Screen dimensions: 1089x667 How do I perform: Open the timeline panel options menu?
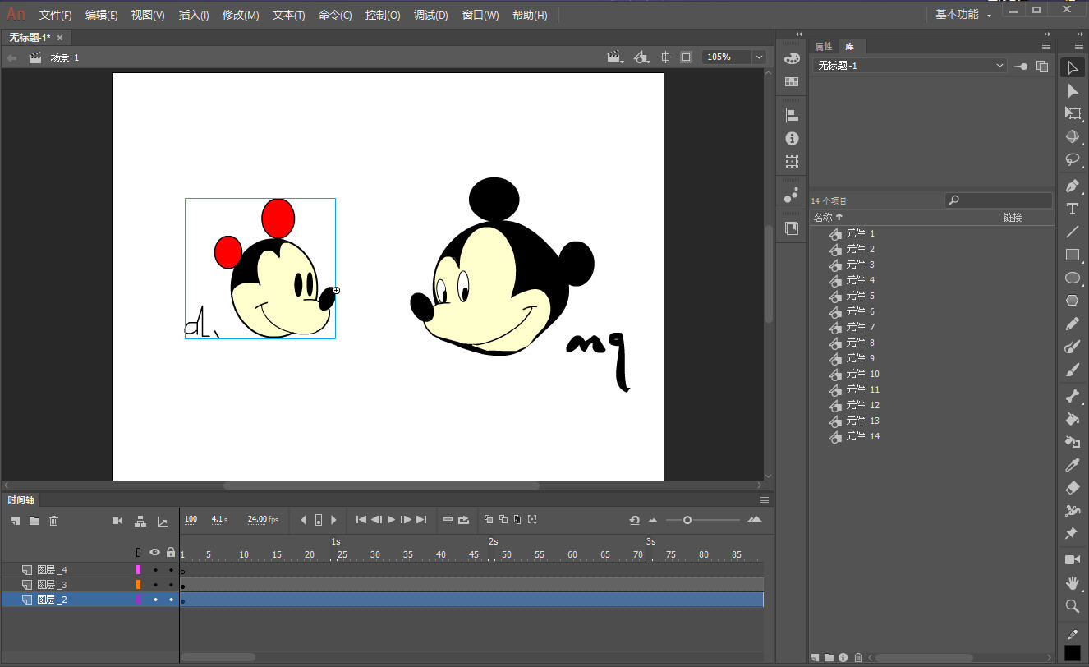[x=765, y=499]
